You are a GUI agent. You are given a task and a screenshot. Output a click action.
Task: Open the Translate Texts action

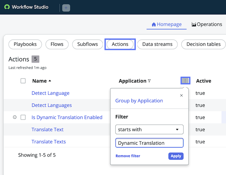[x=49, y=141]
